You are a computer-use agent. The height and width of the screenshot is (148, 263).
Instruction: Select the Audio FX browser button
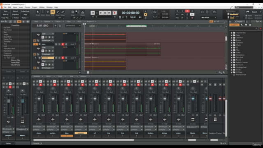234,25
